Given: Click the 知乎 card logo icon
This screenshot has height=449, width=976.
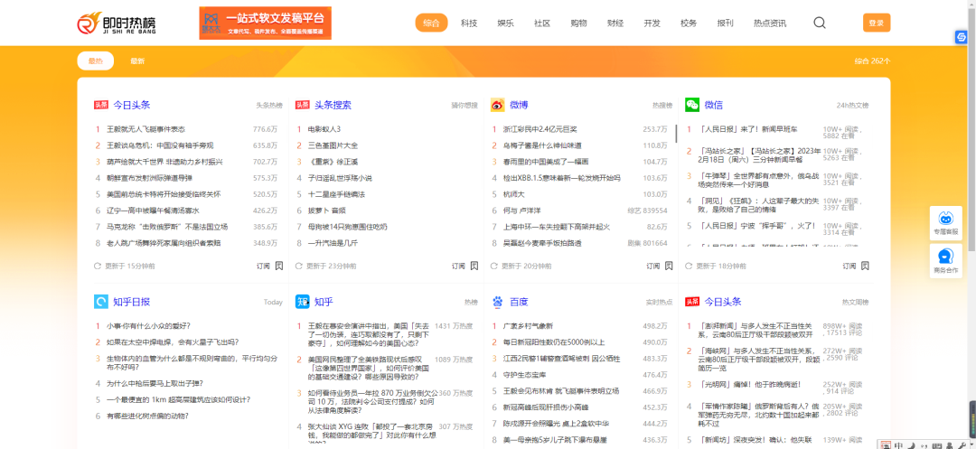Looking at the screenshot, I should tap(303, 302).
